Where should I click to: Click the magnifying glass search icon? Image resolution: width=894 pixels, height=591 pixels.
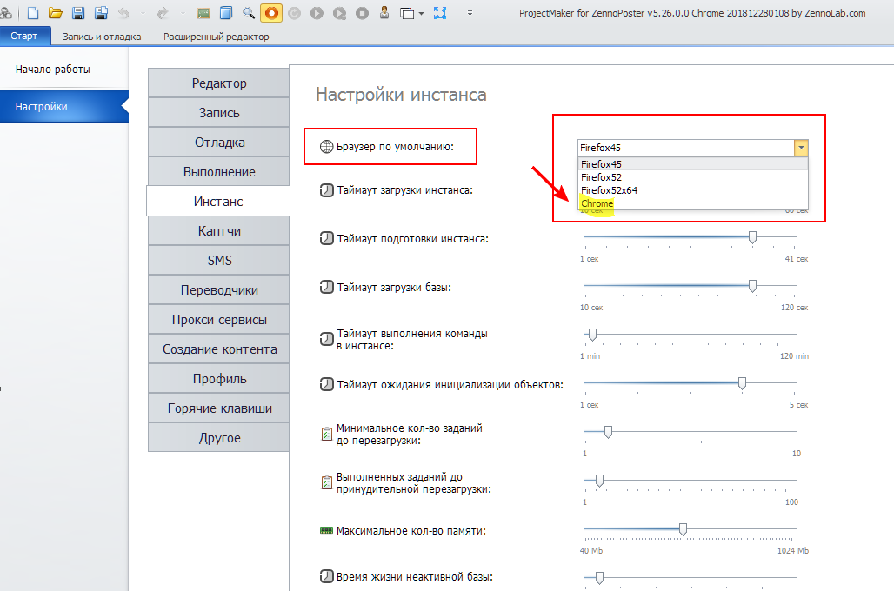tap(249, 12)
